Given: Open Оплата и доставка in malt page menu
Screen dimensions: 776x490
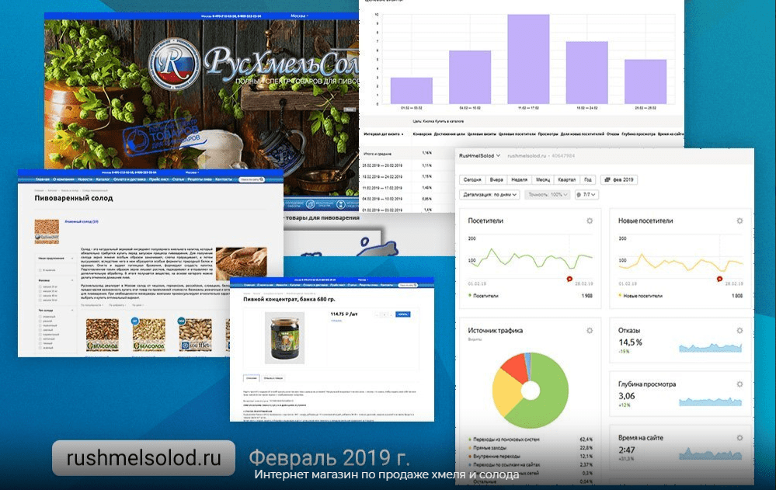Looking at the screenshot, I should [x=129, y=179].
